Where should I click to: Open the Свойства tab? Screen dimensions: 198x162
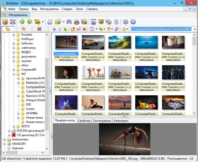point(84,121)
